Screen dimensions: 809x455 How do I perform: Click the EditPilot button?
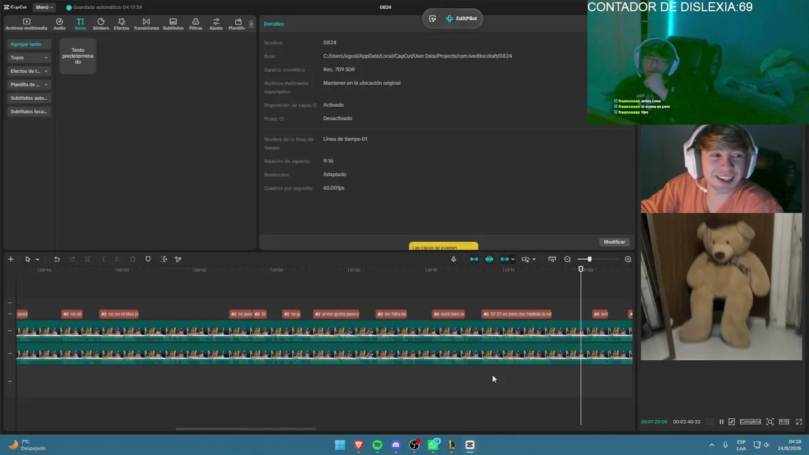461,18
